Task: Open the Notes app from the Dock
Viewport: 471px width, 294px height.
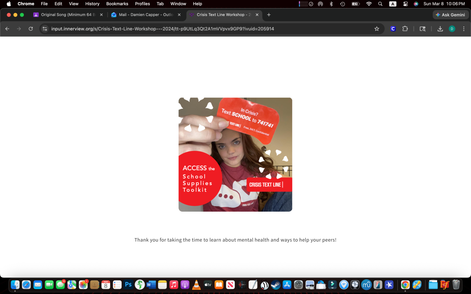Action: point(162,284)
